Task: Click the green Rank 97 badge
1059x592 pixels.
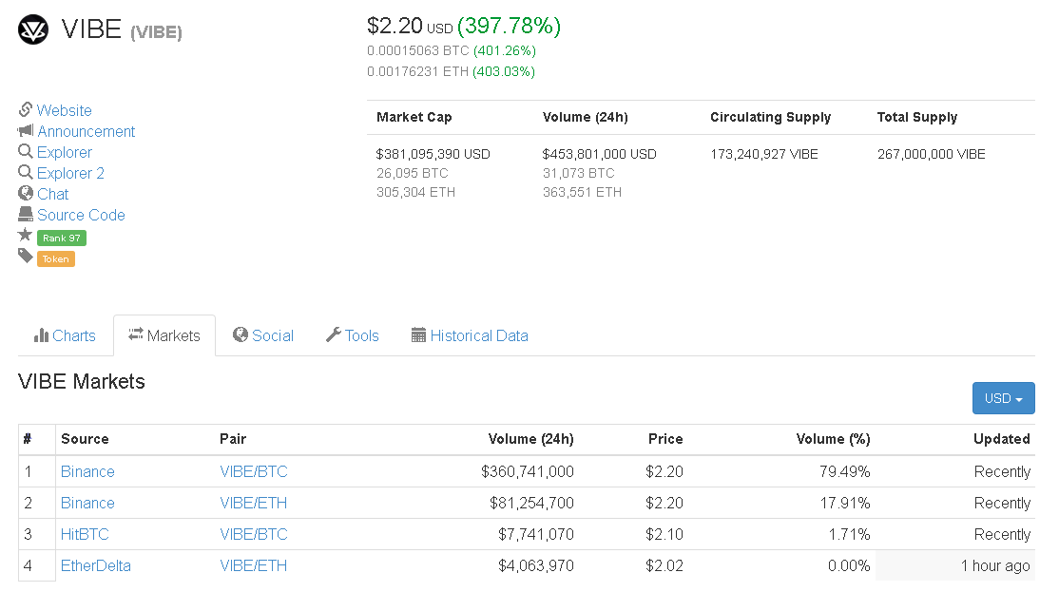Action: pyautogui.click(x=62, y=238)
